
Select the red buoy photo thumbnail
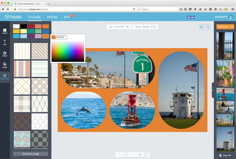tap(225, 94)
